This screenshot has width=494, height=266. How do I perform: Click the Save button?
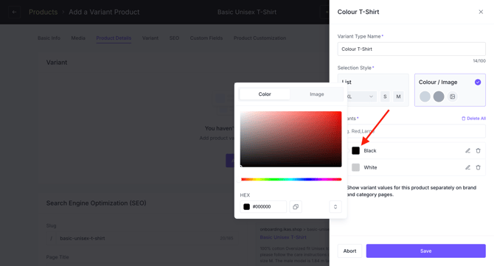[425, 251]
